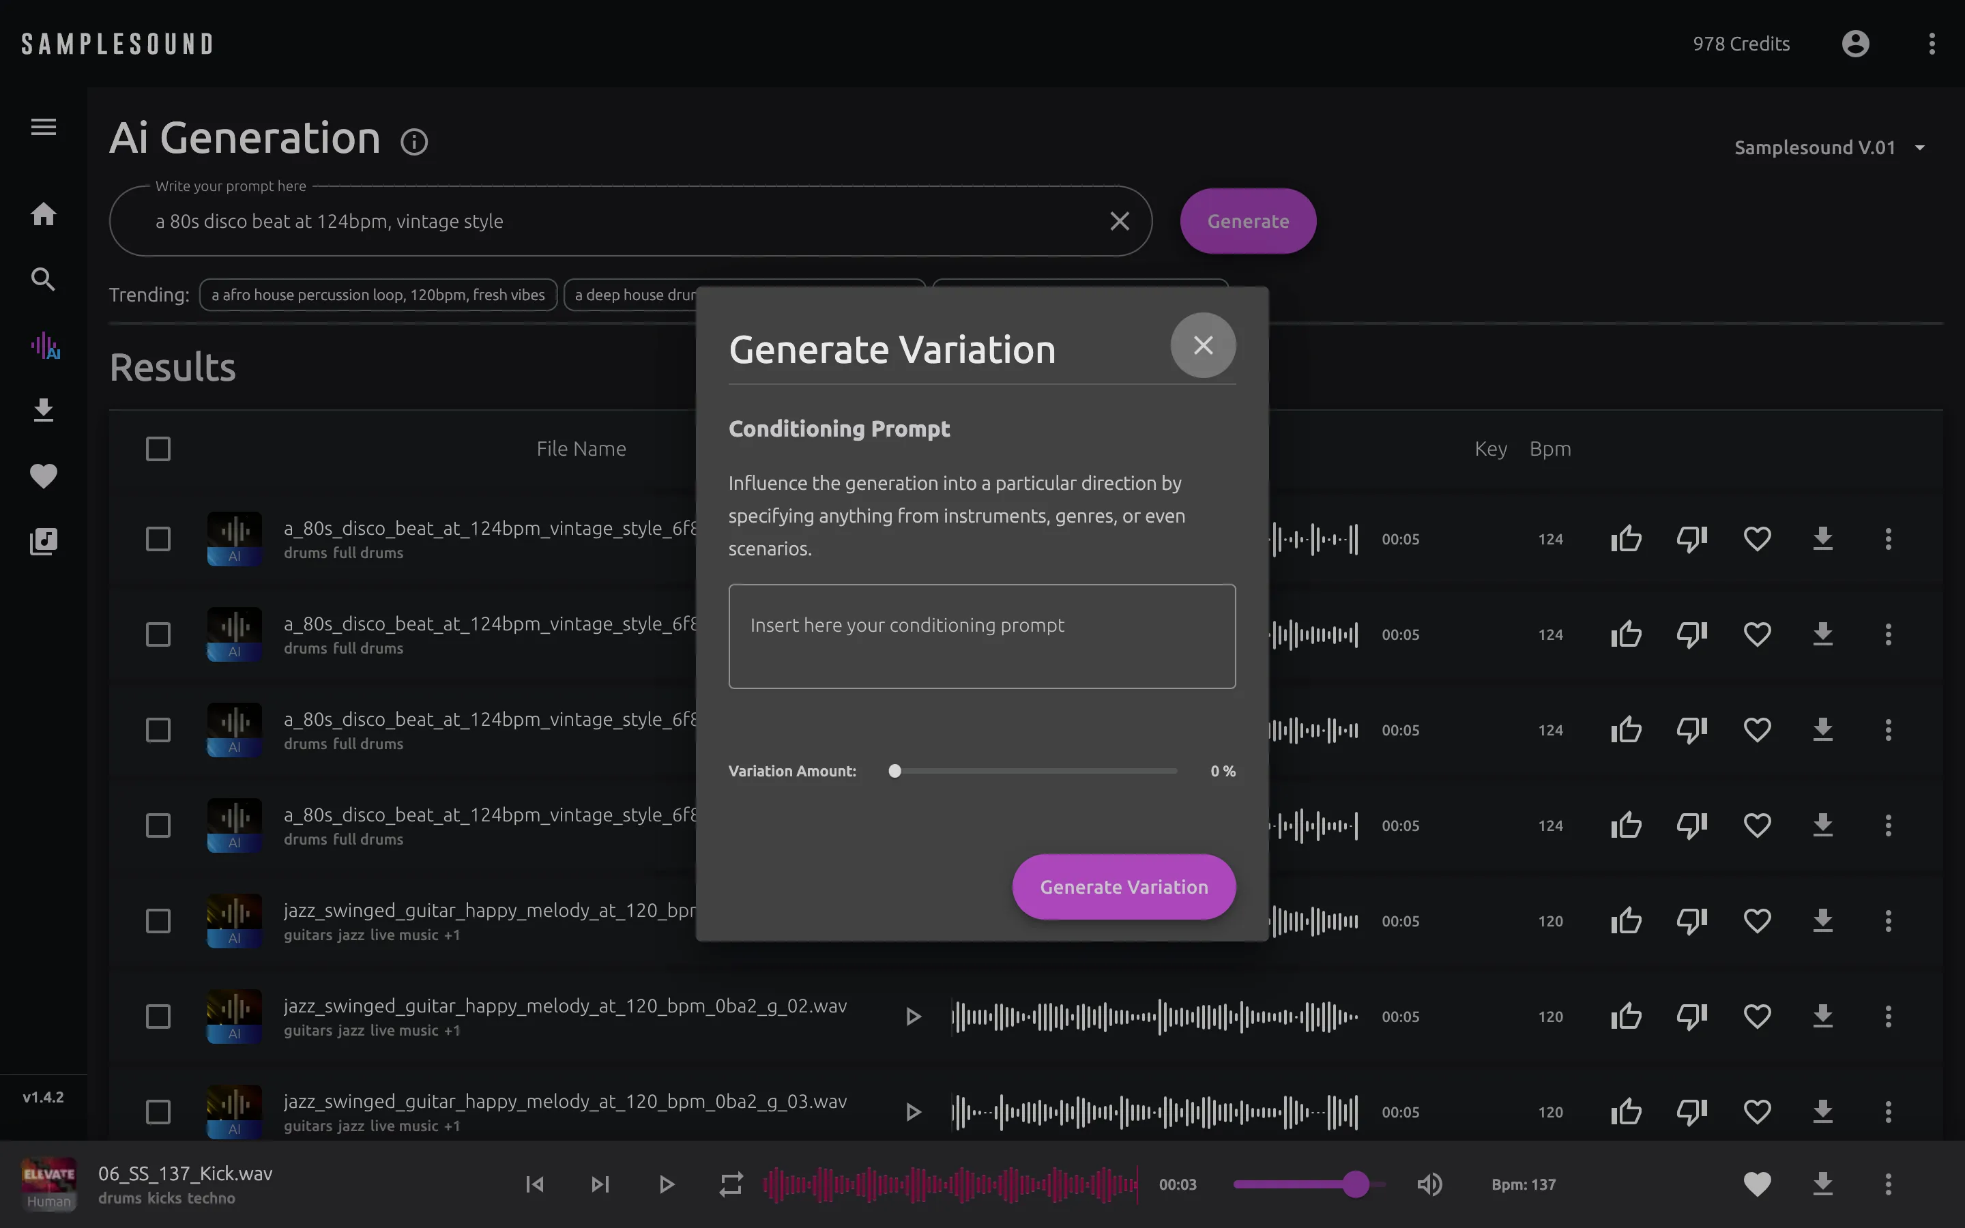Favorite the playing Kick sample in the player

[x=1757, y=1184]
